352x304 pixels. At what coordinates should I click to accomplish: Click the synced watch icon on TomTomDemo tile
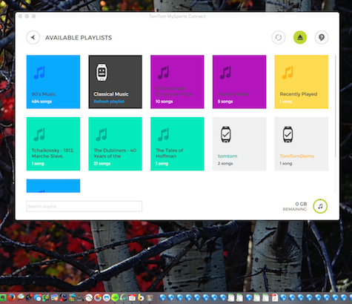pyautogui.click(x=288, y=134)
